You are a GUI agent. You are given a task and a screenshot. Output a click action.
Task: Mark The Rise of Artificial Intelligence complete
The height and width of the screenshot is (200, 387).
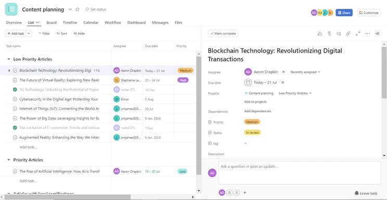click(x=15, y=171)
